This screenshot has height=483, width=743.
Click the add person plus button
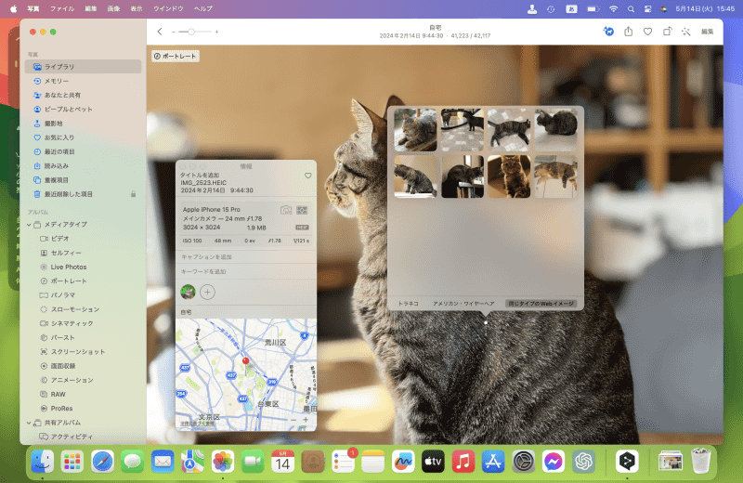207,292
